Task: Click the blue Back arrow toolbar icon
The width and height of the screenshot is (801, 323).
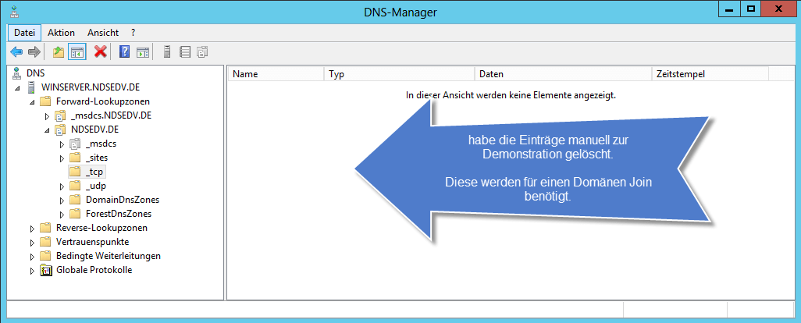Action: 16,52
